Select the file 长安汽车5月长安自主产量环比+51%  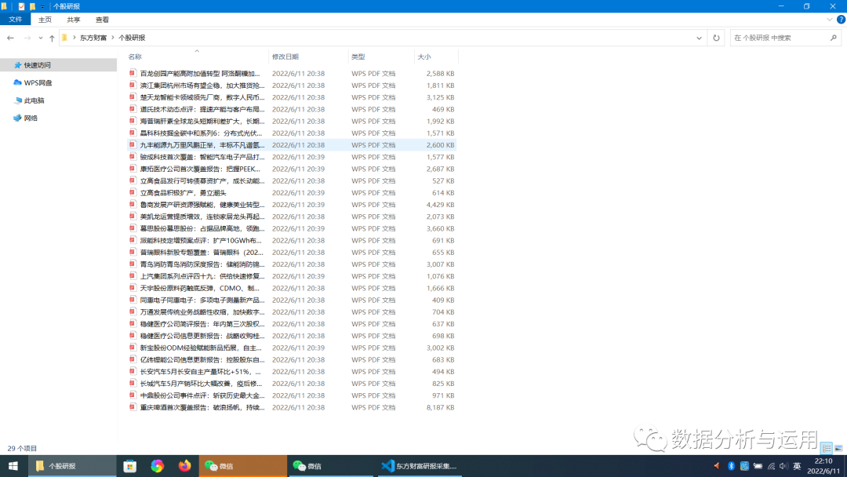[x=292, y=372]
